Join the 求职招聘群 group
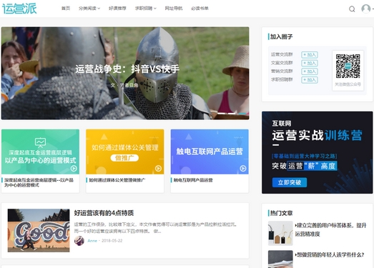374x268 pixels. (x=310, y=80)
